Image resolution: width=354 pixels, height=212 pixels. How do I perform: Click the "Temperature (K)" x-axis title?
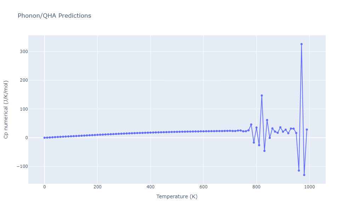tap(177, 196)
